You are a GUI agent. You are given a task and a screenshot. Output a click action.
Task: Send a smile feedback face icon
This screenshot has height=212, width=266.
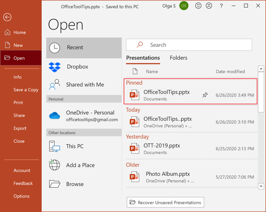198,6
